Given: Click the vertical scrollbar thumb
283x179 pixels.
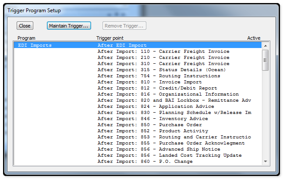Looking at the screenshot, I should tap(265, 60).
